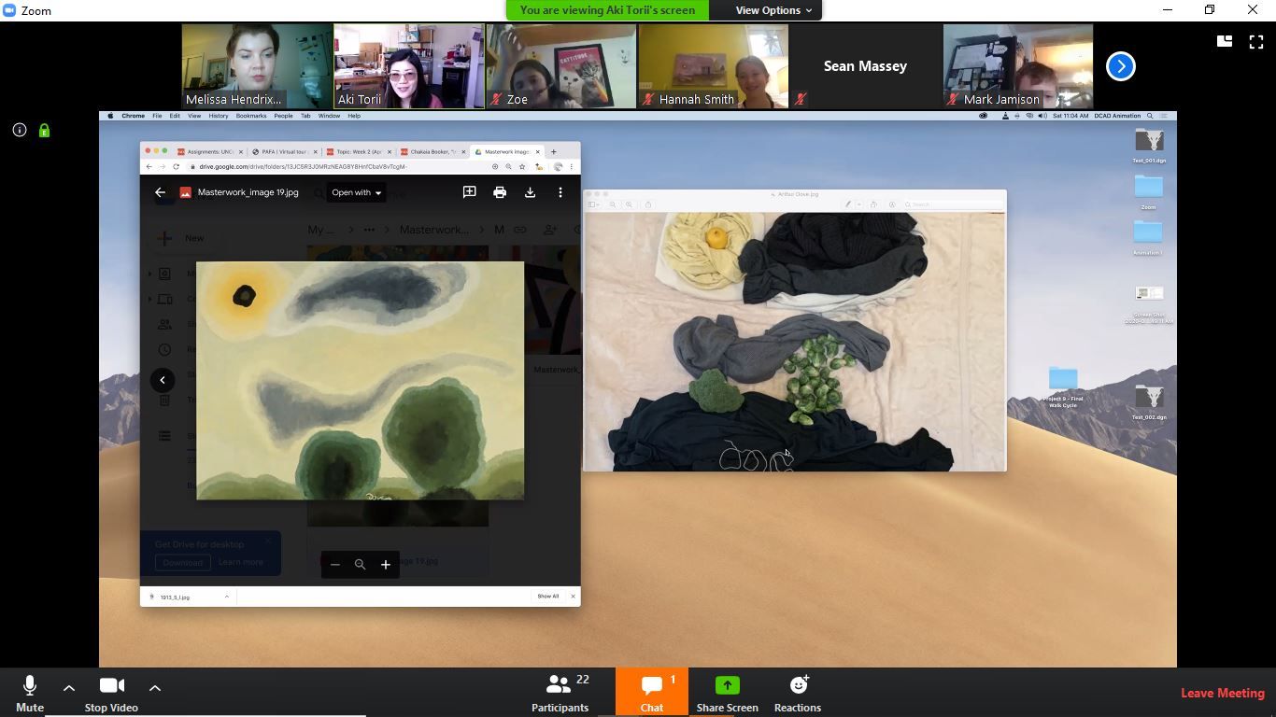The height and width of the screenshot is (717, 1276).
Task: Click the green Share Screen button
Action: pos(727,692)
